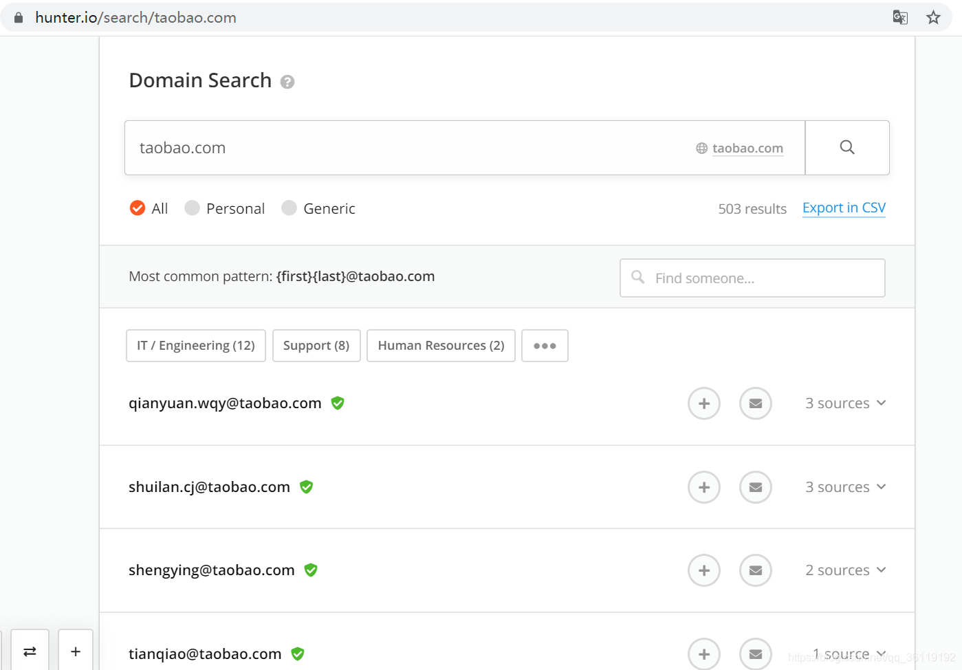Click the Find someone search field
Viewport: 962px width, 670px height.
coord(752,278)
